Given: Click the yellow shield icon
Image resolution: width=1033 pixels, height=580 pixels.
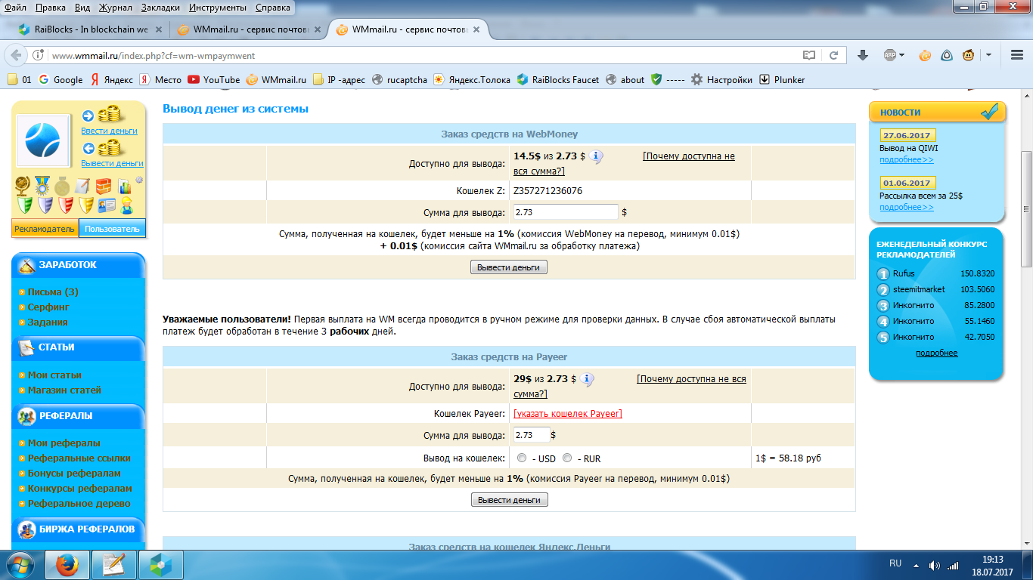Looking at the screenshot, I should click(x=86, y=205).
